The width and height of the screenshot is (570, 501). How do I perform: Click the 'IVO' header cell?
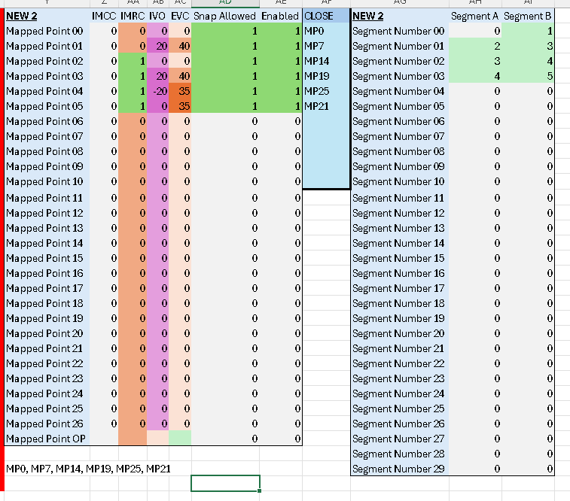click(x=158, y=16)
